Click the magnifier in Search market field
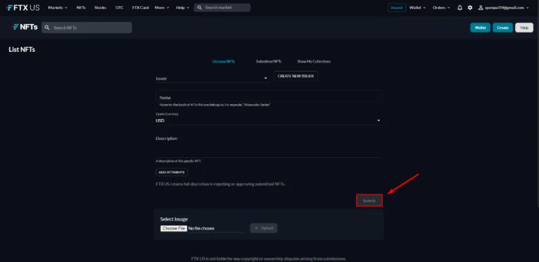The image size is (539, 262). (199, 7)
